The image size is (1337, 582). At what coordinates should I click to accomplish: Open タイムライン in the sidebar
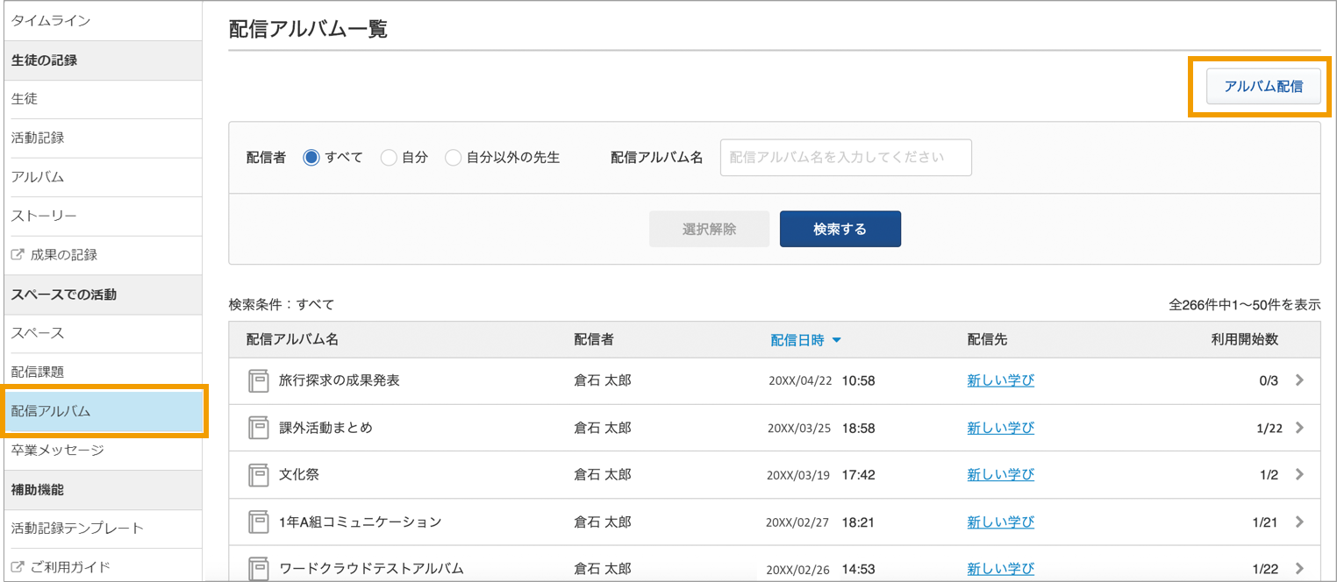tap(102, 20)
